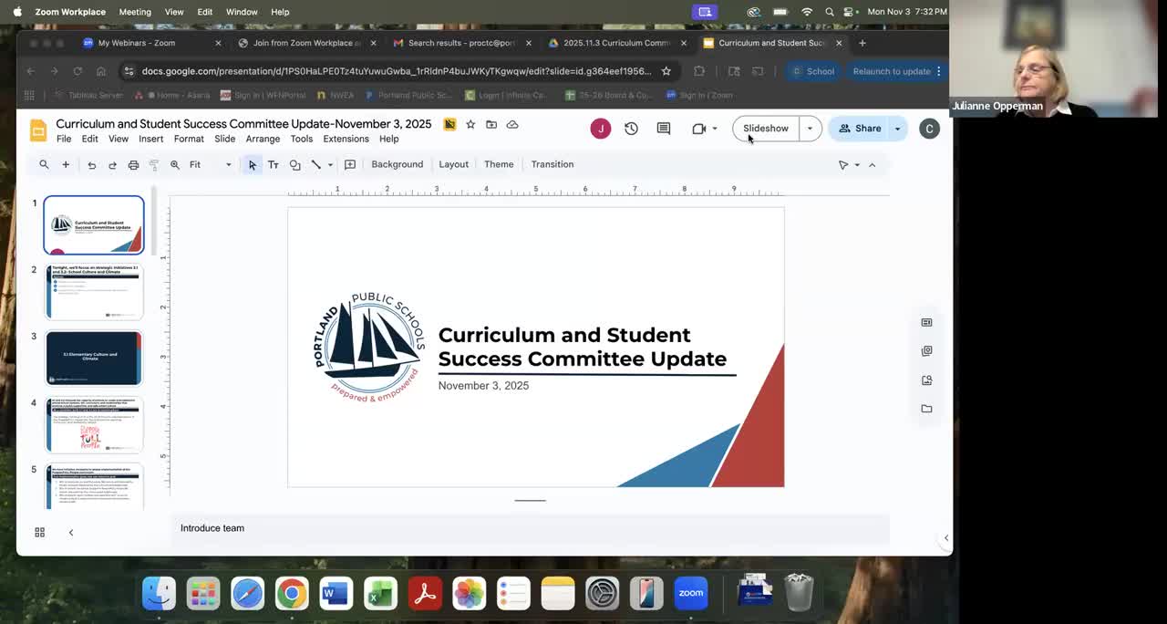Select slide 3 in the filmstrip

coord(93,358)
